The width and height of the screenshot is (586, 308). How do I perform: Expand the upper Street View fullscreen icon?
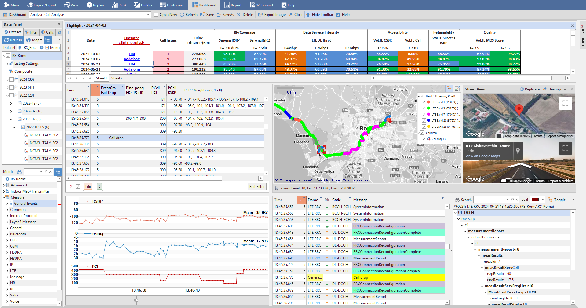tap(565, 103)
